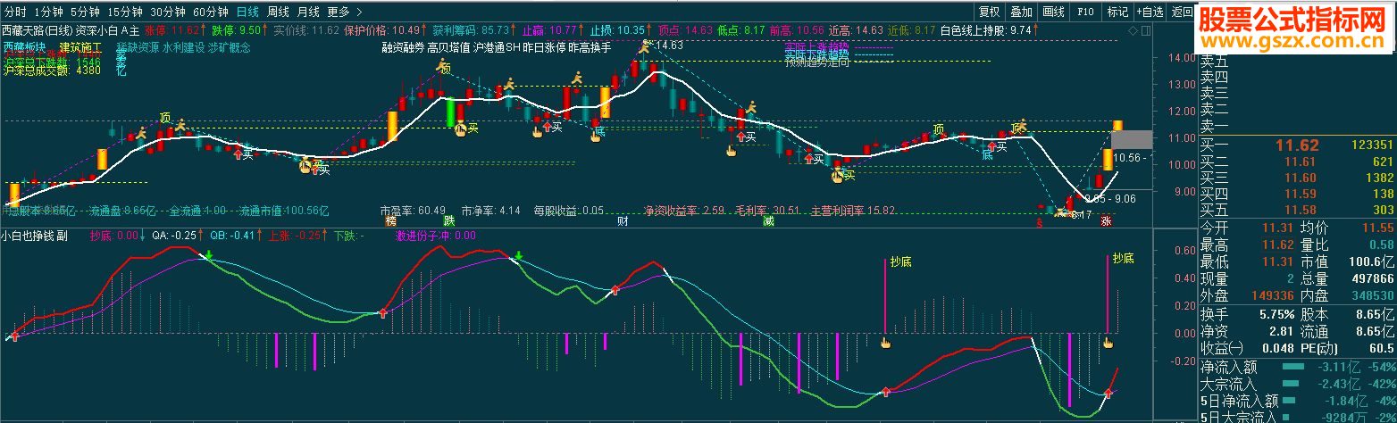Click the down arrow after 抄底 0.00
The image size is (1397, 423).
point(142,236)
